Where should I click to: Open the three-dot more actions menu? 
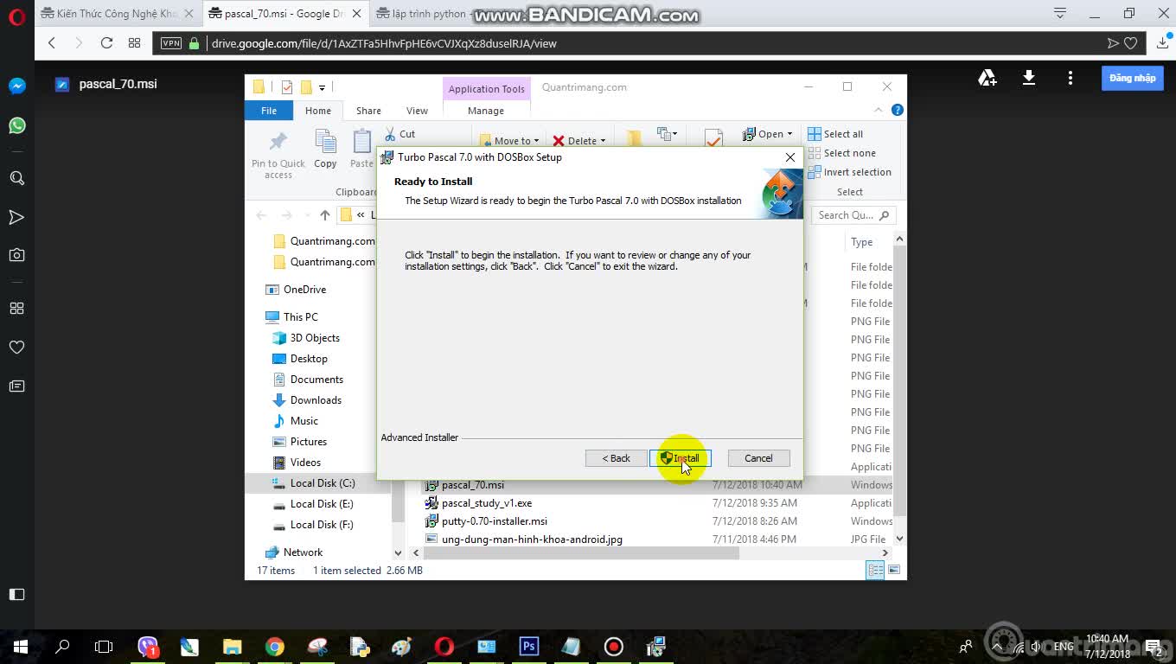pos(1071,78)
